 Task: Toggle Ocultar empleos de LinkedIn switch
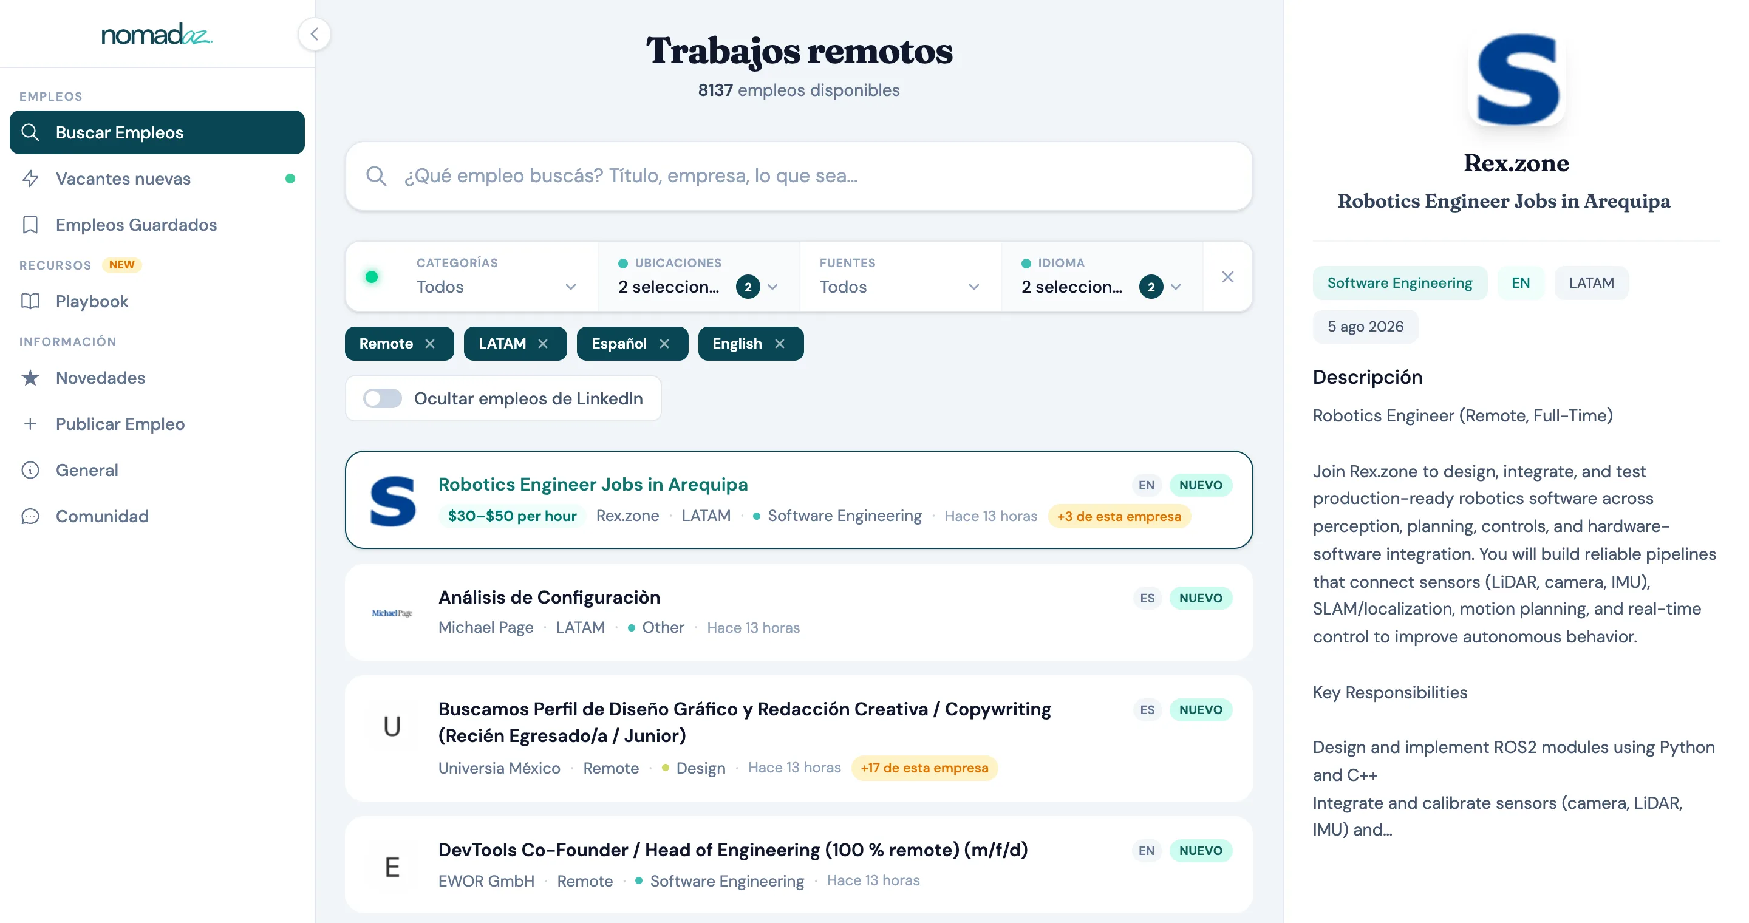tap(382, 398)
